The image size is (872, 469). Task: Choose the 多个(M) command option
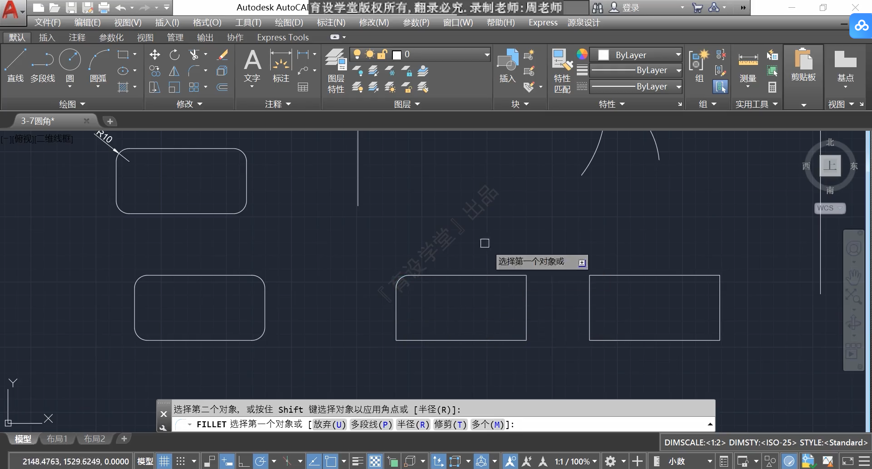coord(488,424)
